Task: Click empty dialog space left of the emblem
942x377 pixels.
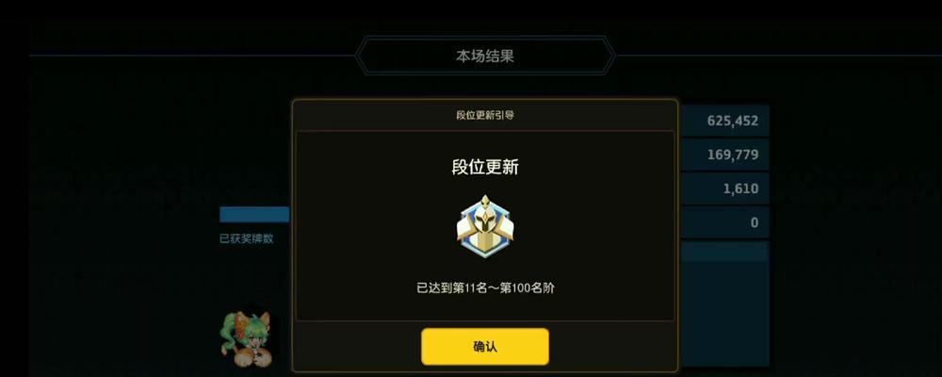Action: pyautogui.click(x=372, y=227)
